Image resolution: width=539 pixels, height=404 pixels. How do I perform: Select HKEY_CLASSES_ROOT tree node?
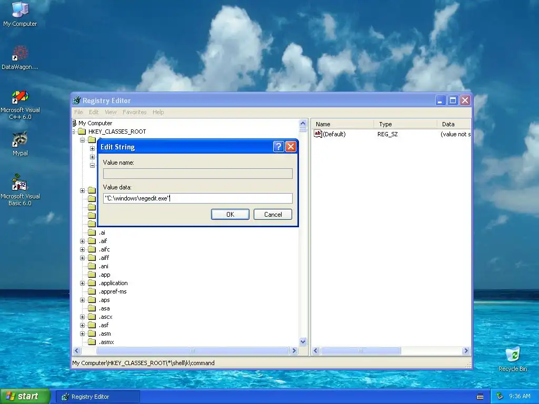point(117,132)
